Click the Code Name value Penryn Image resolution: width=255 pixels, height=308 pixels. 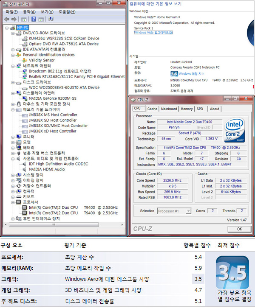tap(174, 127)
